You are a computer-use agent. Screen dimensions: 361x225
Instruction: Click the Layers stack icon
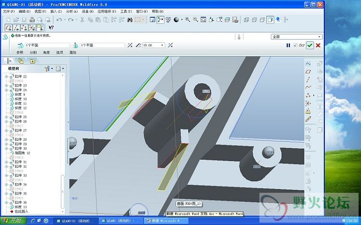[227, 20]
